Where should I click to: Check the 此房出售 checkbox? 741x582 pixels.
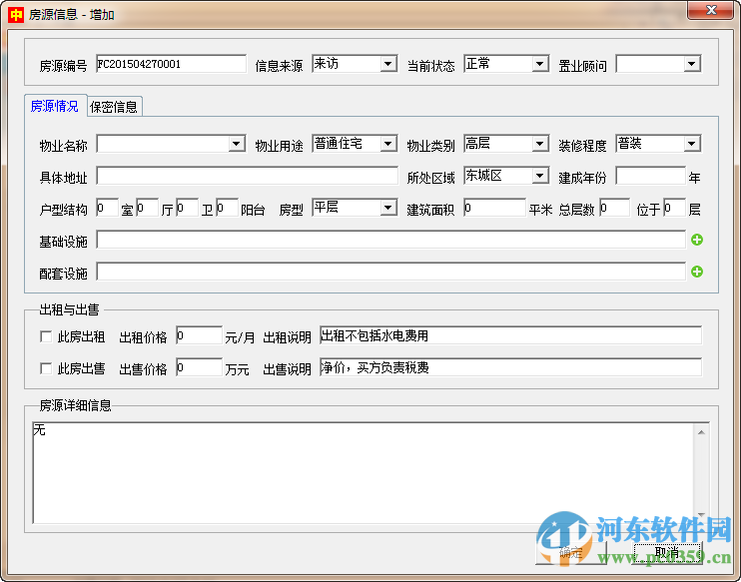[46, 368]
